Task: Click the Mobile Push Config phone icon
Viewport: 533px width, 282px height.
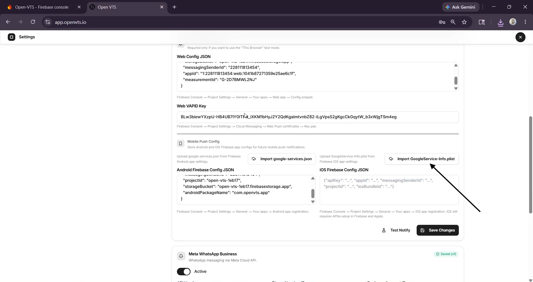Action: 181,143
